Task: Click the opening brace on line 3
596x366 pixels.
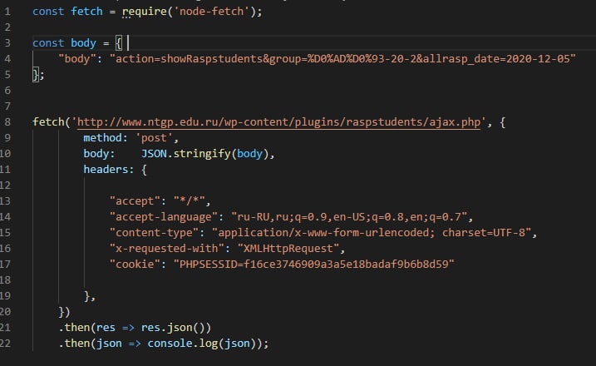Action: click(119, 43)
